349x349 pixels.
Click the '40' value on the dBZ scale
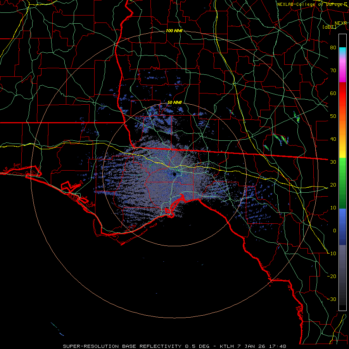[333, 139]
